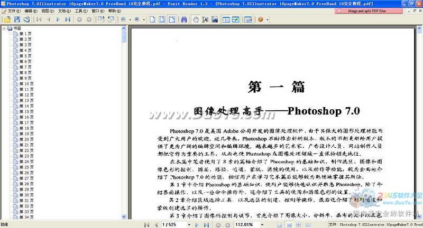Open the 文件(F) menu
This screenshot has height=228, width=423.
[x=14, y=11]
